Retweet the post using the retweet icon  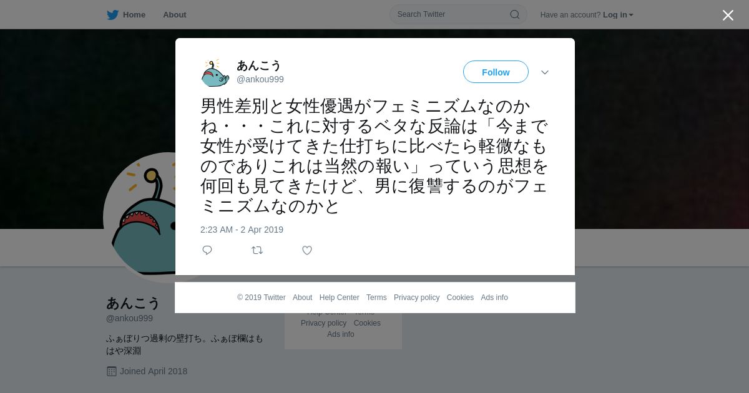(257, 250)
